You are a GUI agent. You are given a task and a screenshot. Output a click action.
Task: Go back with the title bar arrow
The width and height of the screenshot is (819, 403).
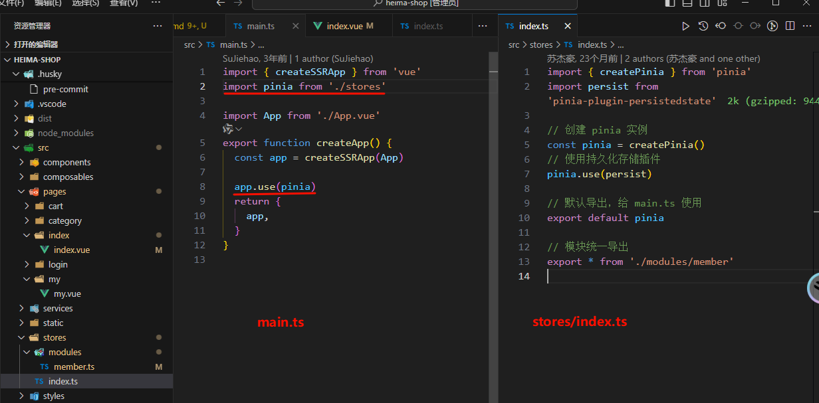click(221, 3)
